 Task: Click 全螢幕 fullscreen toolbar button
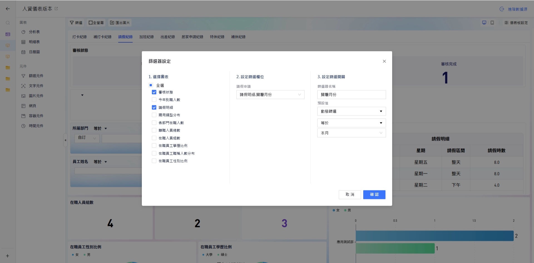coord(96,23)
